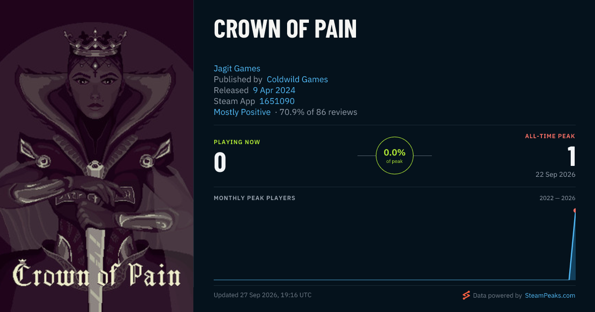The image size is (595, 312).
Task: Click the 2022 — 2026 range label
Action: tap(557, 198)
